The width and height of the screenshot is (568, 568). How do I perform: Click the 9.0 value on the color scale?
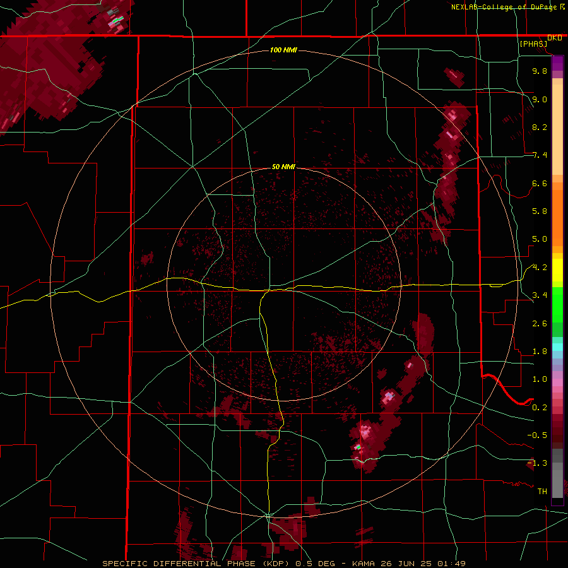[x=540, y=99]
